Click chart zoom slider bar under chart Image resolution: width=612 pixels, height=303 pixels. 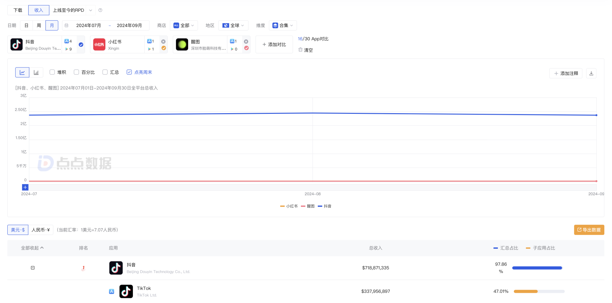click(x=313, y=187)
